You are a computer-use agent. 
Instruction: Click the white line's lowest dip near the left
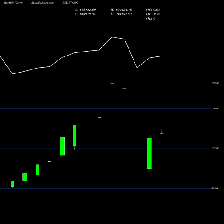tap(13, 74)
